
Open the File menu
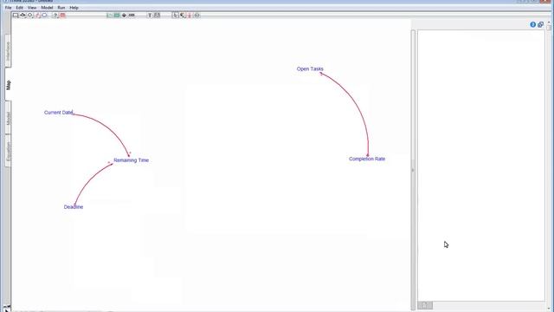[x=8, y=8]
